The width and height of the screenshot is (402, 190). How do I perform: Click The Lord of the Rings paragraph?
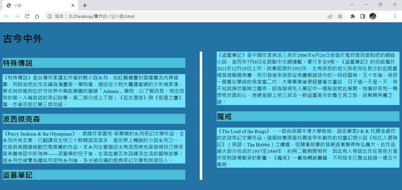coord(308,148)
